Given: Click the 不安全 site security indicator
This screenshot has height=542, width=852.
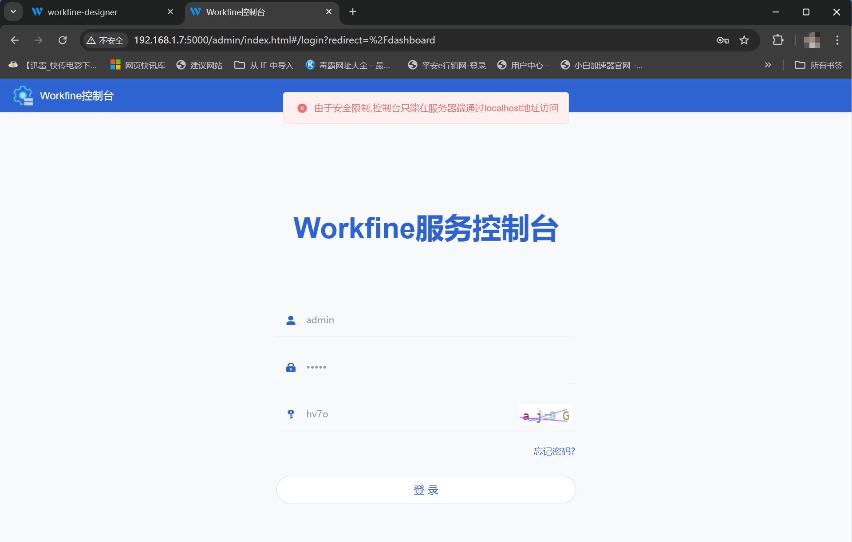Looking at the screenshot, I should (x=106, y=40).
